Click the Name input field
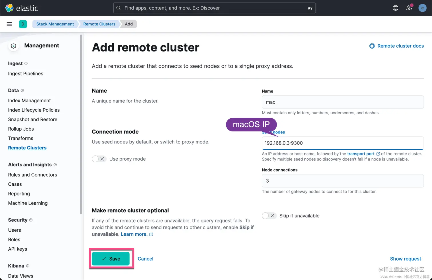The image size is (432, 280). pos(343,102)
